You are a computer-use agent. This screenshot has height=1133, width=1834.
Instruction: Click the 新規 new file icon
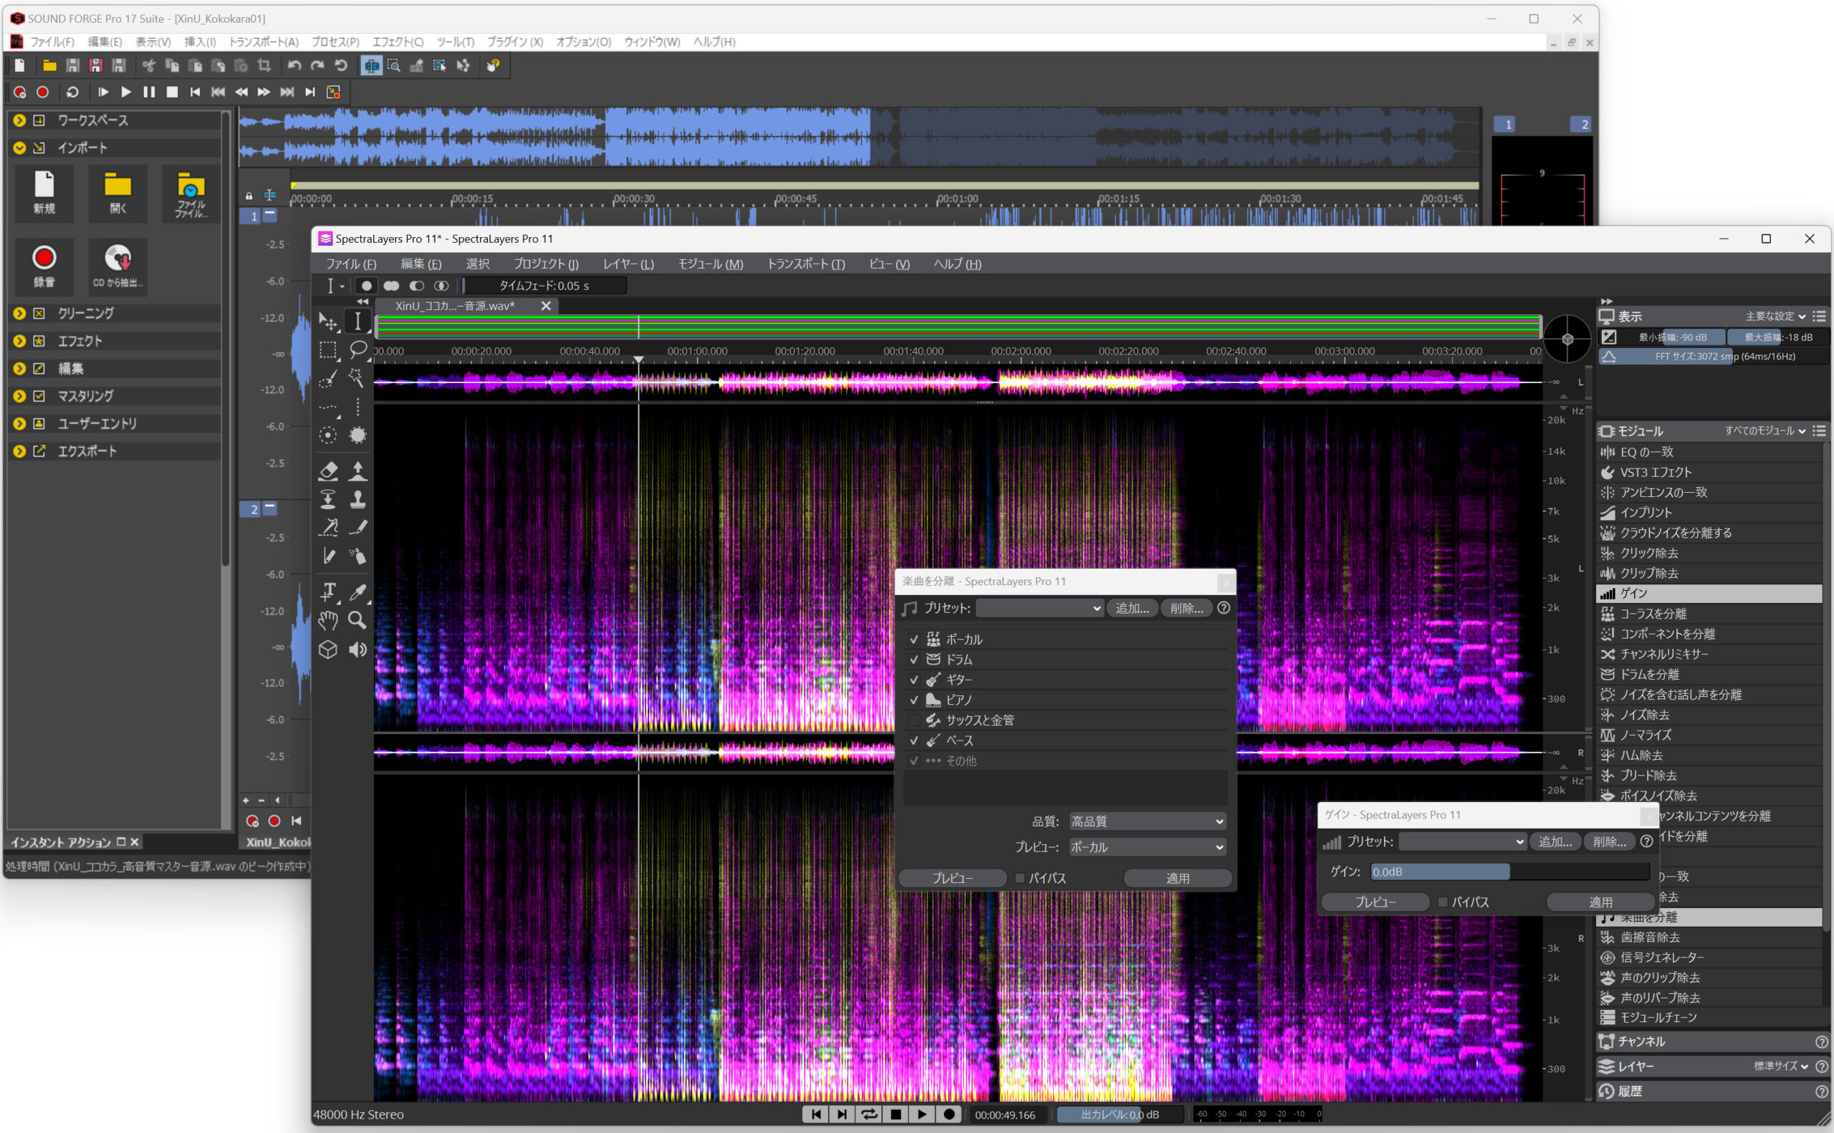(x=44, y=193)
